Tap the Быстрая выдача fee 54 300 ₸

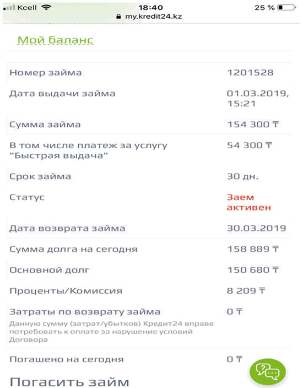point(250,145)
